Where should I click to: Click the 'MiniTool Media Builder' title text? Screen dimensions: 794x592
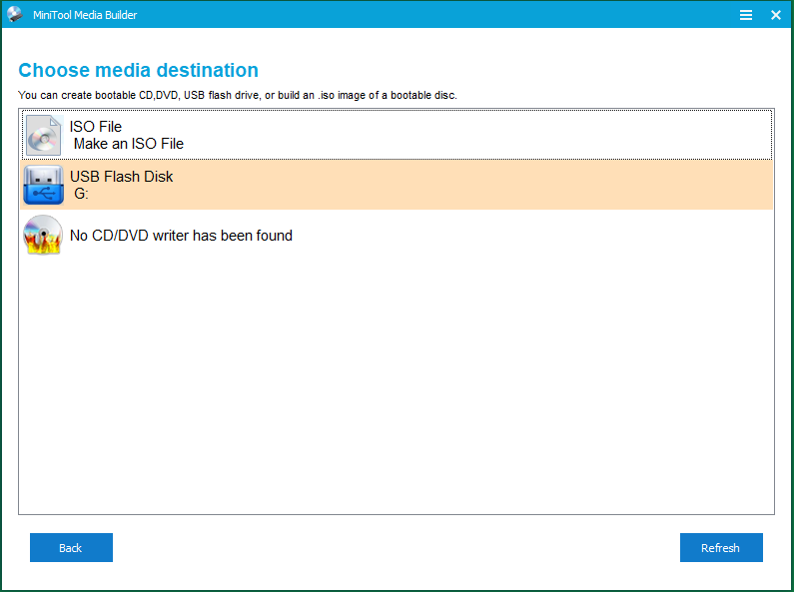click(x=85, y=15)
